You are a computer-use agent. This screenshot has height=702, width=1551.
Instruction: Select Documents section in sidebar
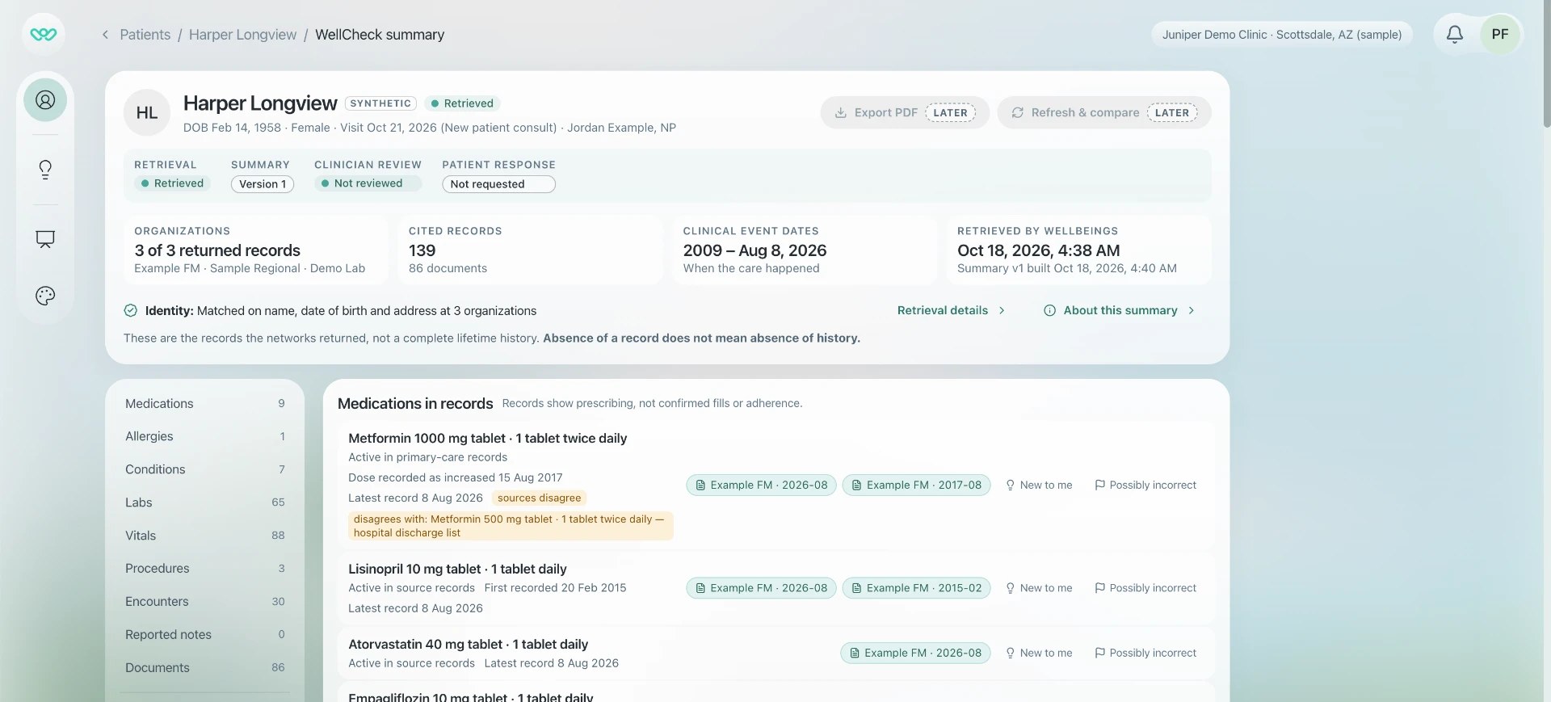coord(204,668)
